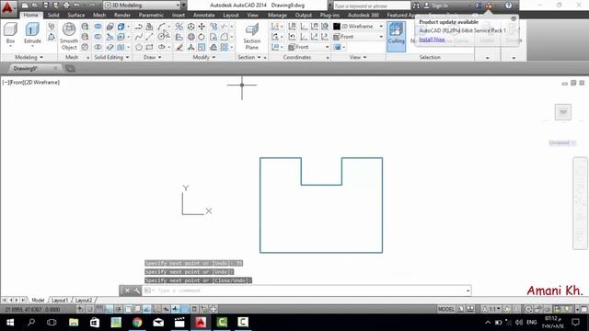Activate the Scale tool in Modify
The image size is (589, 331).
click(x=202, y=47)
